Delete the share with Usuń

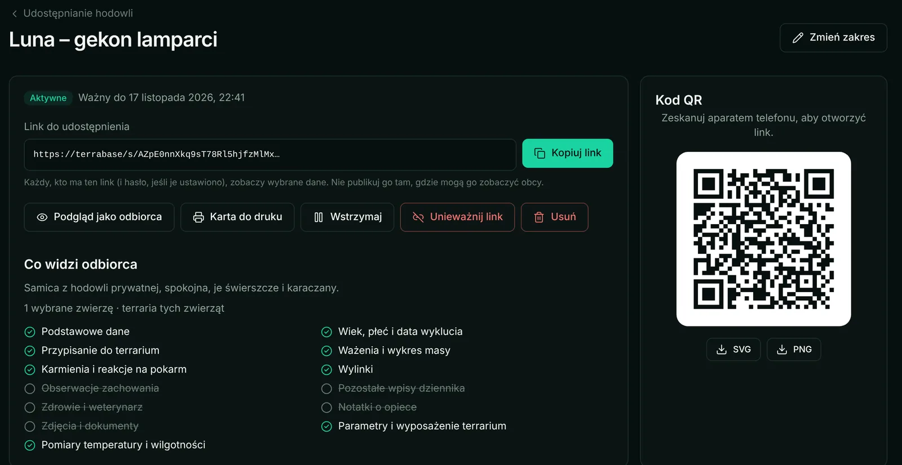554,217
